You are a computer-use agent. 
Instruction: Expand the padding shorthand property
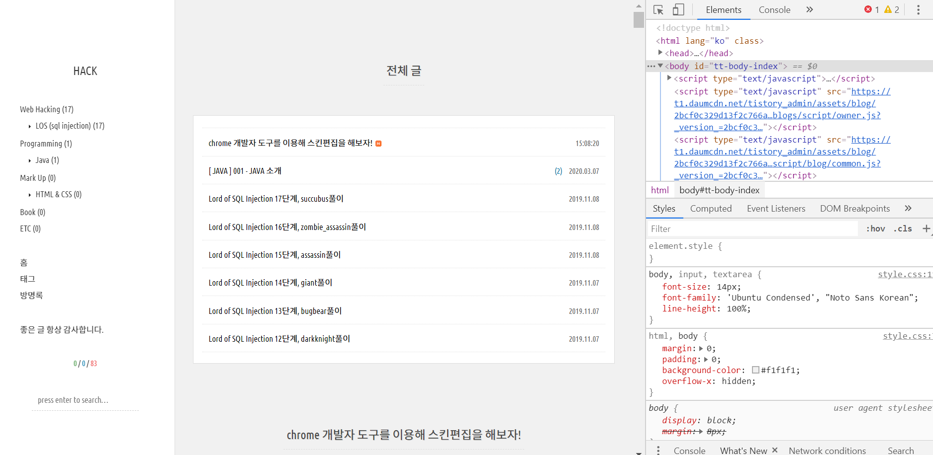click(706, 360)
